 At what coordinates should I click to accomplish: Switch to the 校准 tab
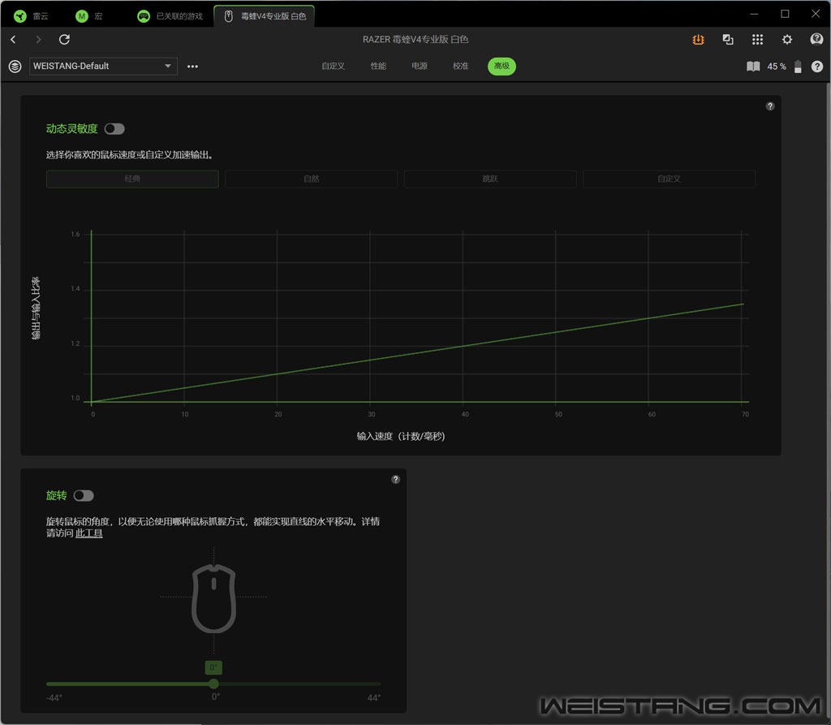460,67
